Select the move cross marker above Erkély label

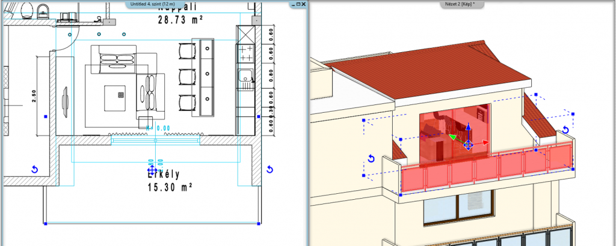tap(152, 170)
